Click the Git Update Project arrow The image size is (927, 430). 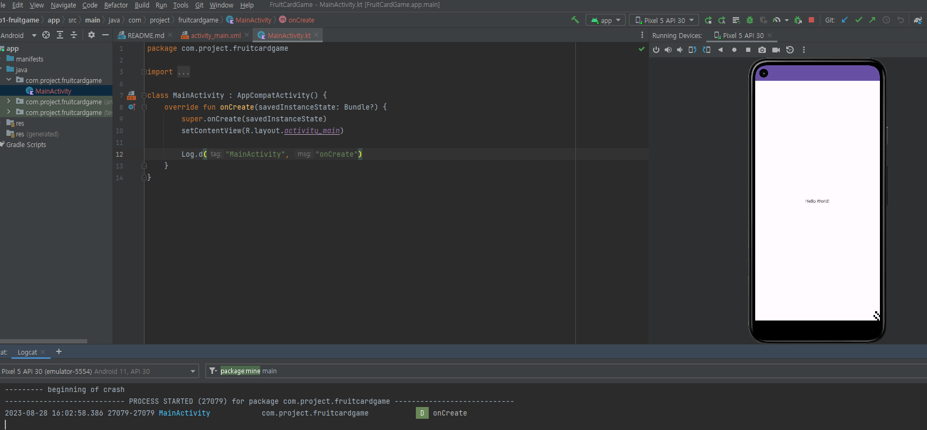tap(845, 20)
